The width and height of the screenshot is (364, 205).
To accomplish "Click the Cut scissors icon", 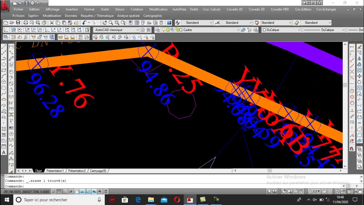I will click(52, 22).
